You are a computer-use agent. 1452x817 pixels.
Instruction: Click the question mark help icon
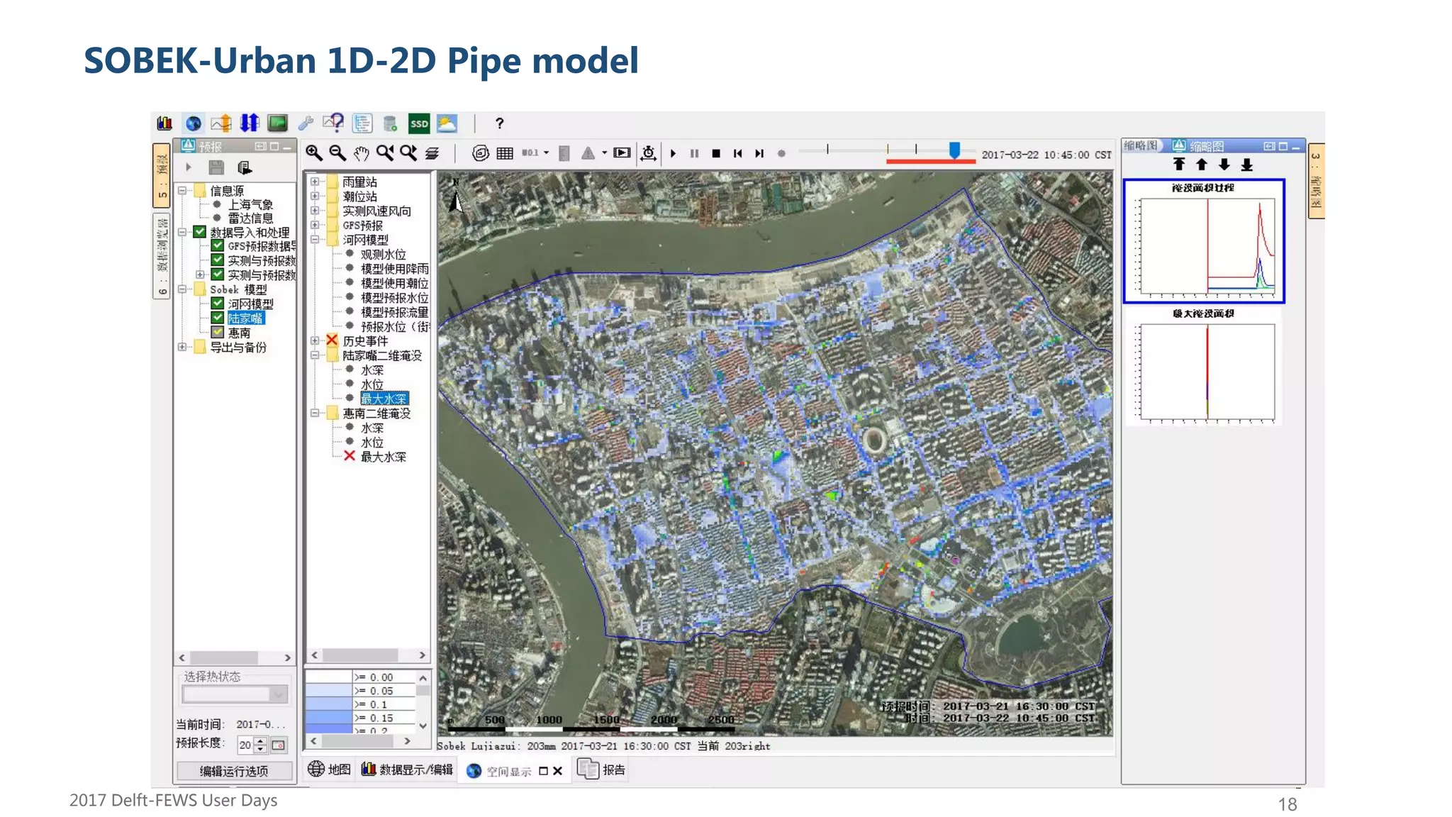coord(500,123)
